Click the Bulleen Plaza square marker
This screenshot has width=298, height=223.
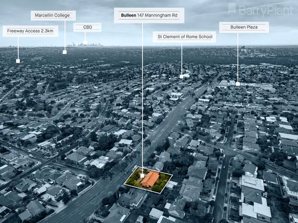(238, 84)
